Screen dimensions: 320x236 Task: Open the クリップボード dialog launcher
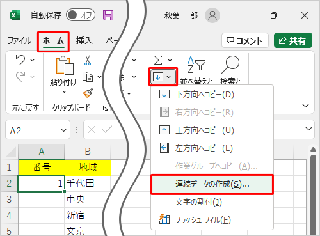click(x=106, y=108)
